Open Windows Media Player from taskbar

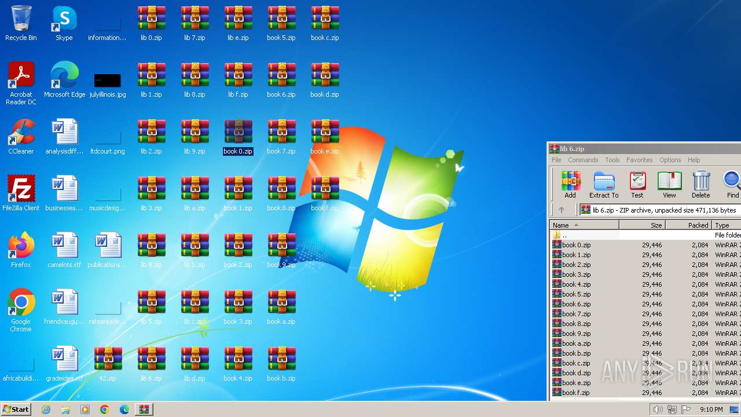tap(85, 409)
